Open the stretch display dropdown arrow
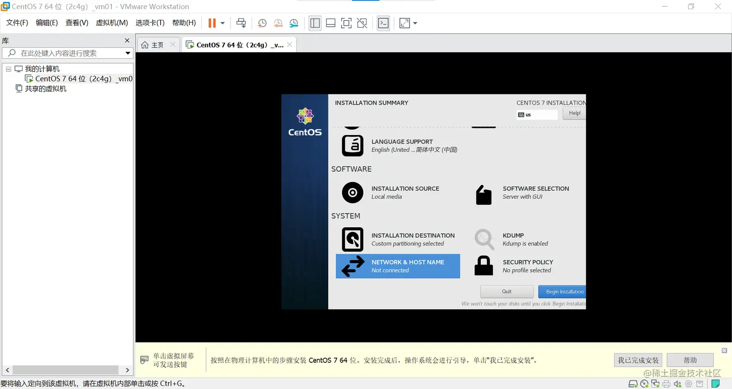732x389 pixels. 415,23
